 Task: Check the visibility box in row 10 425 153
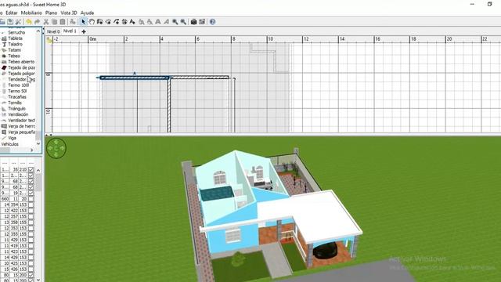click(31, 263)
